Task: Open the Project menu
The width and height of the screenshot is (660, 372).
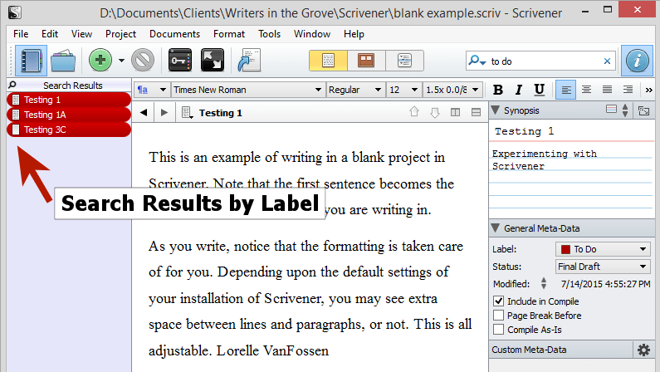Action: click(120, 34)
